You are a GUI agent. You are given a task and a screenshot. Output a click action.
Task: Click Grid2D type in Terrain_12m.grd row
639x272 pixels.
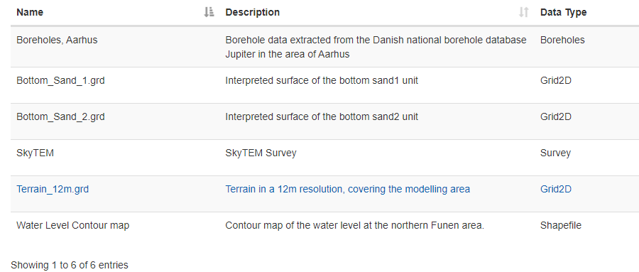coord(556,189)
